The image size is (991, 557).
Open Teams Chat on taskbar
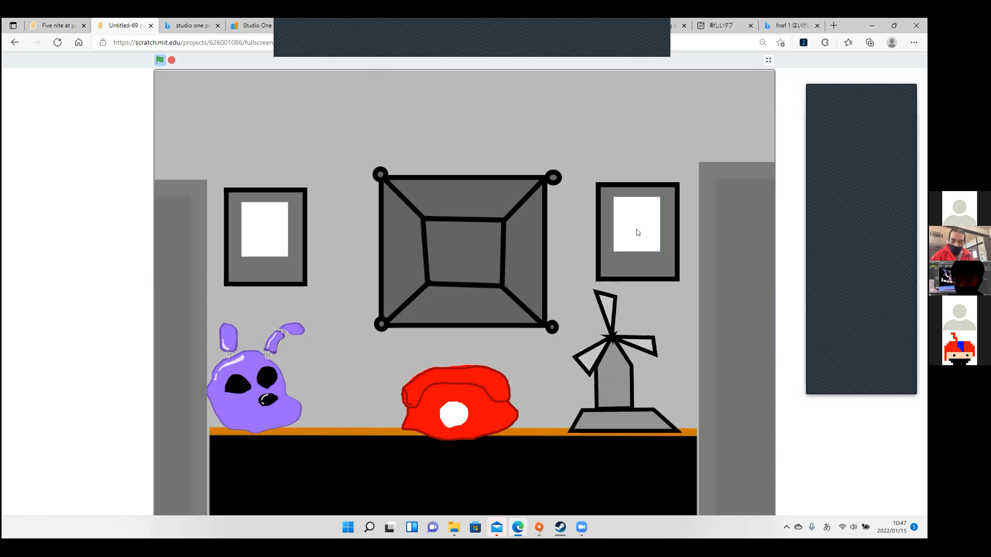(433, 527)
